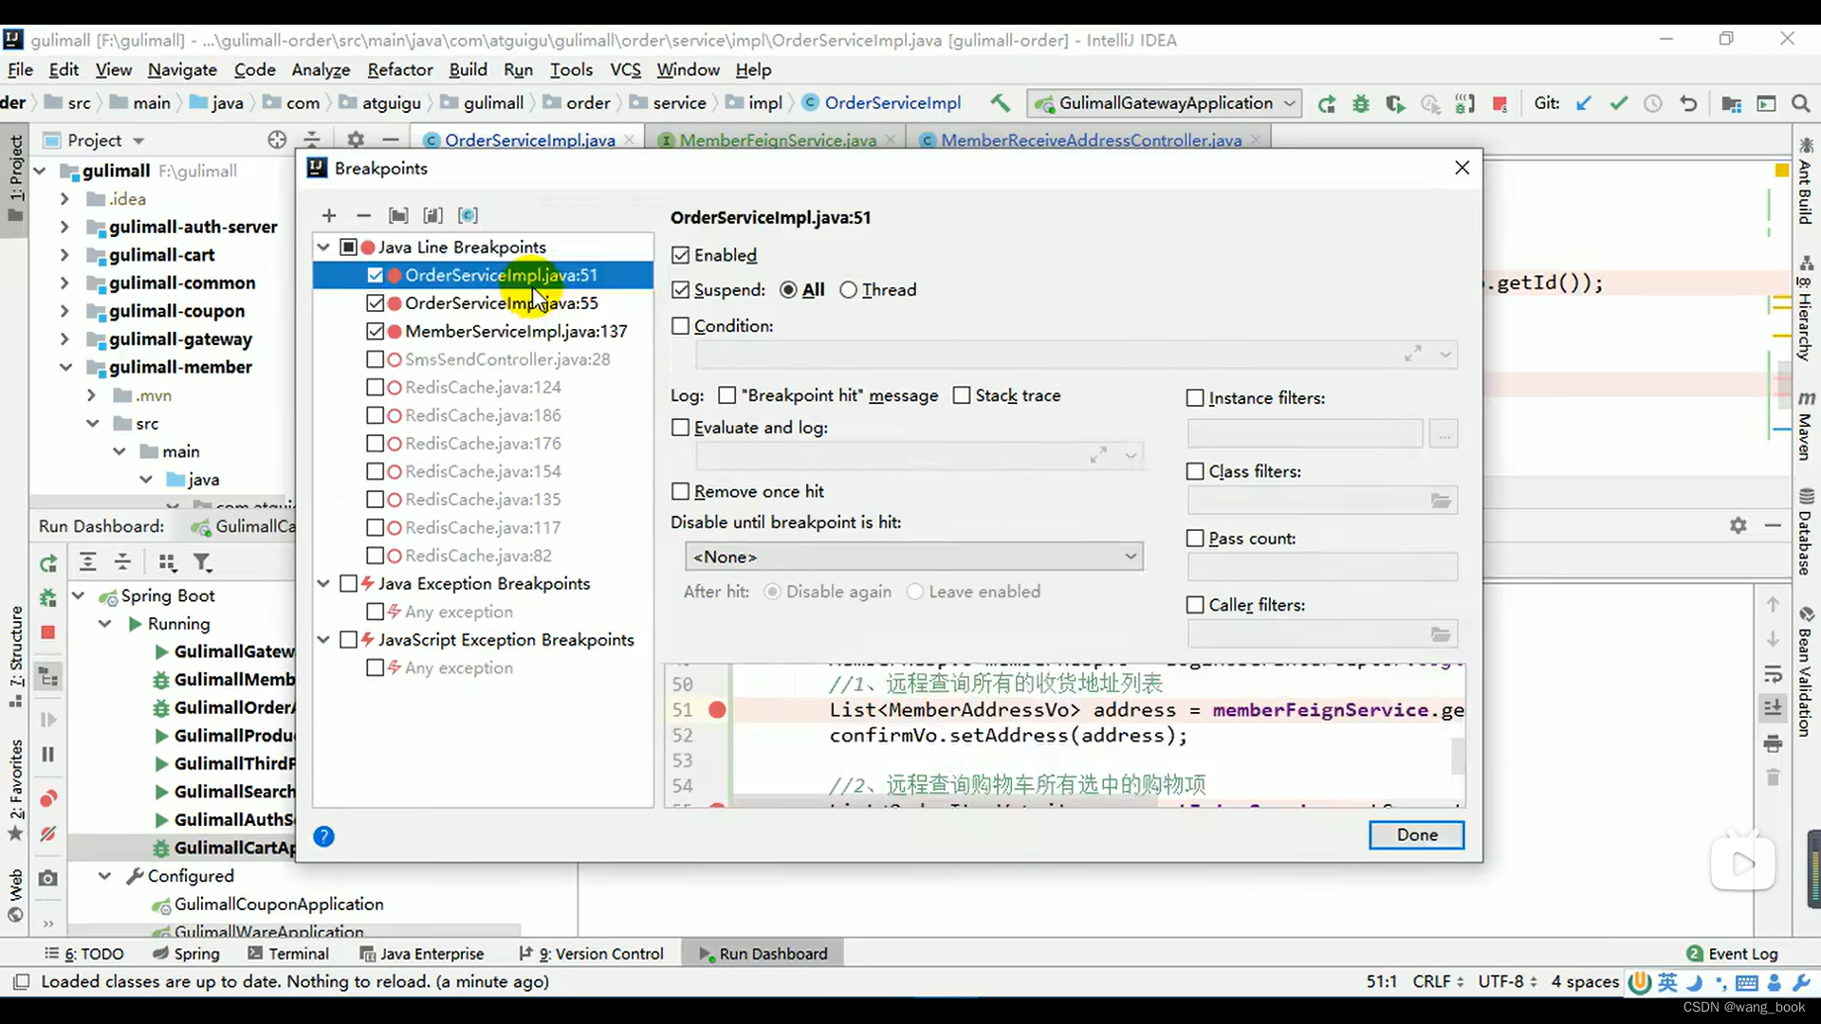Click the Project panel settings gear
The width and height of the screenshot is (1821, 1024).
coord(356,139)
